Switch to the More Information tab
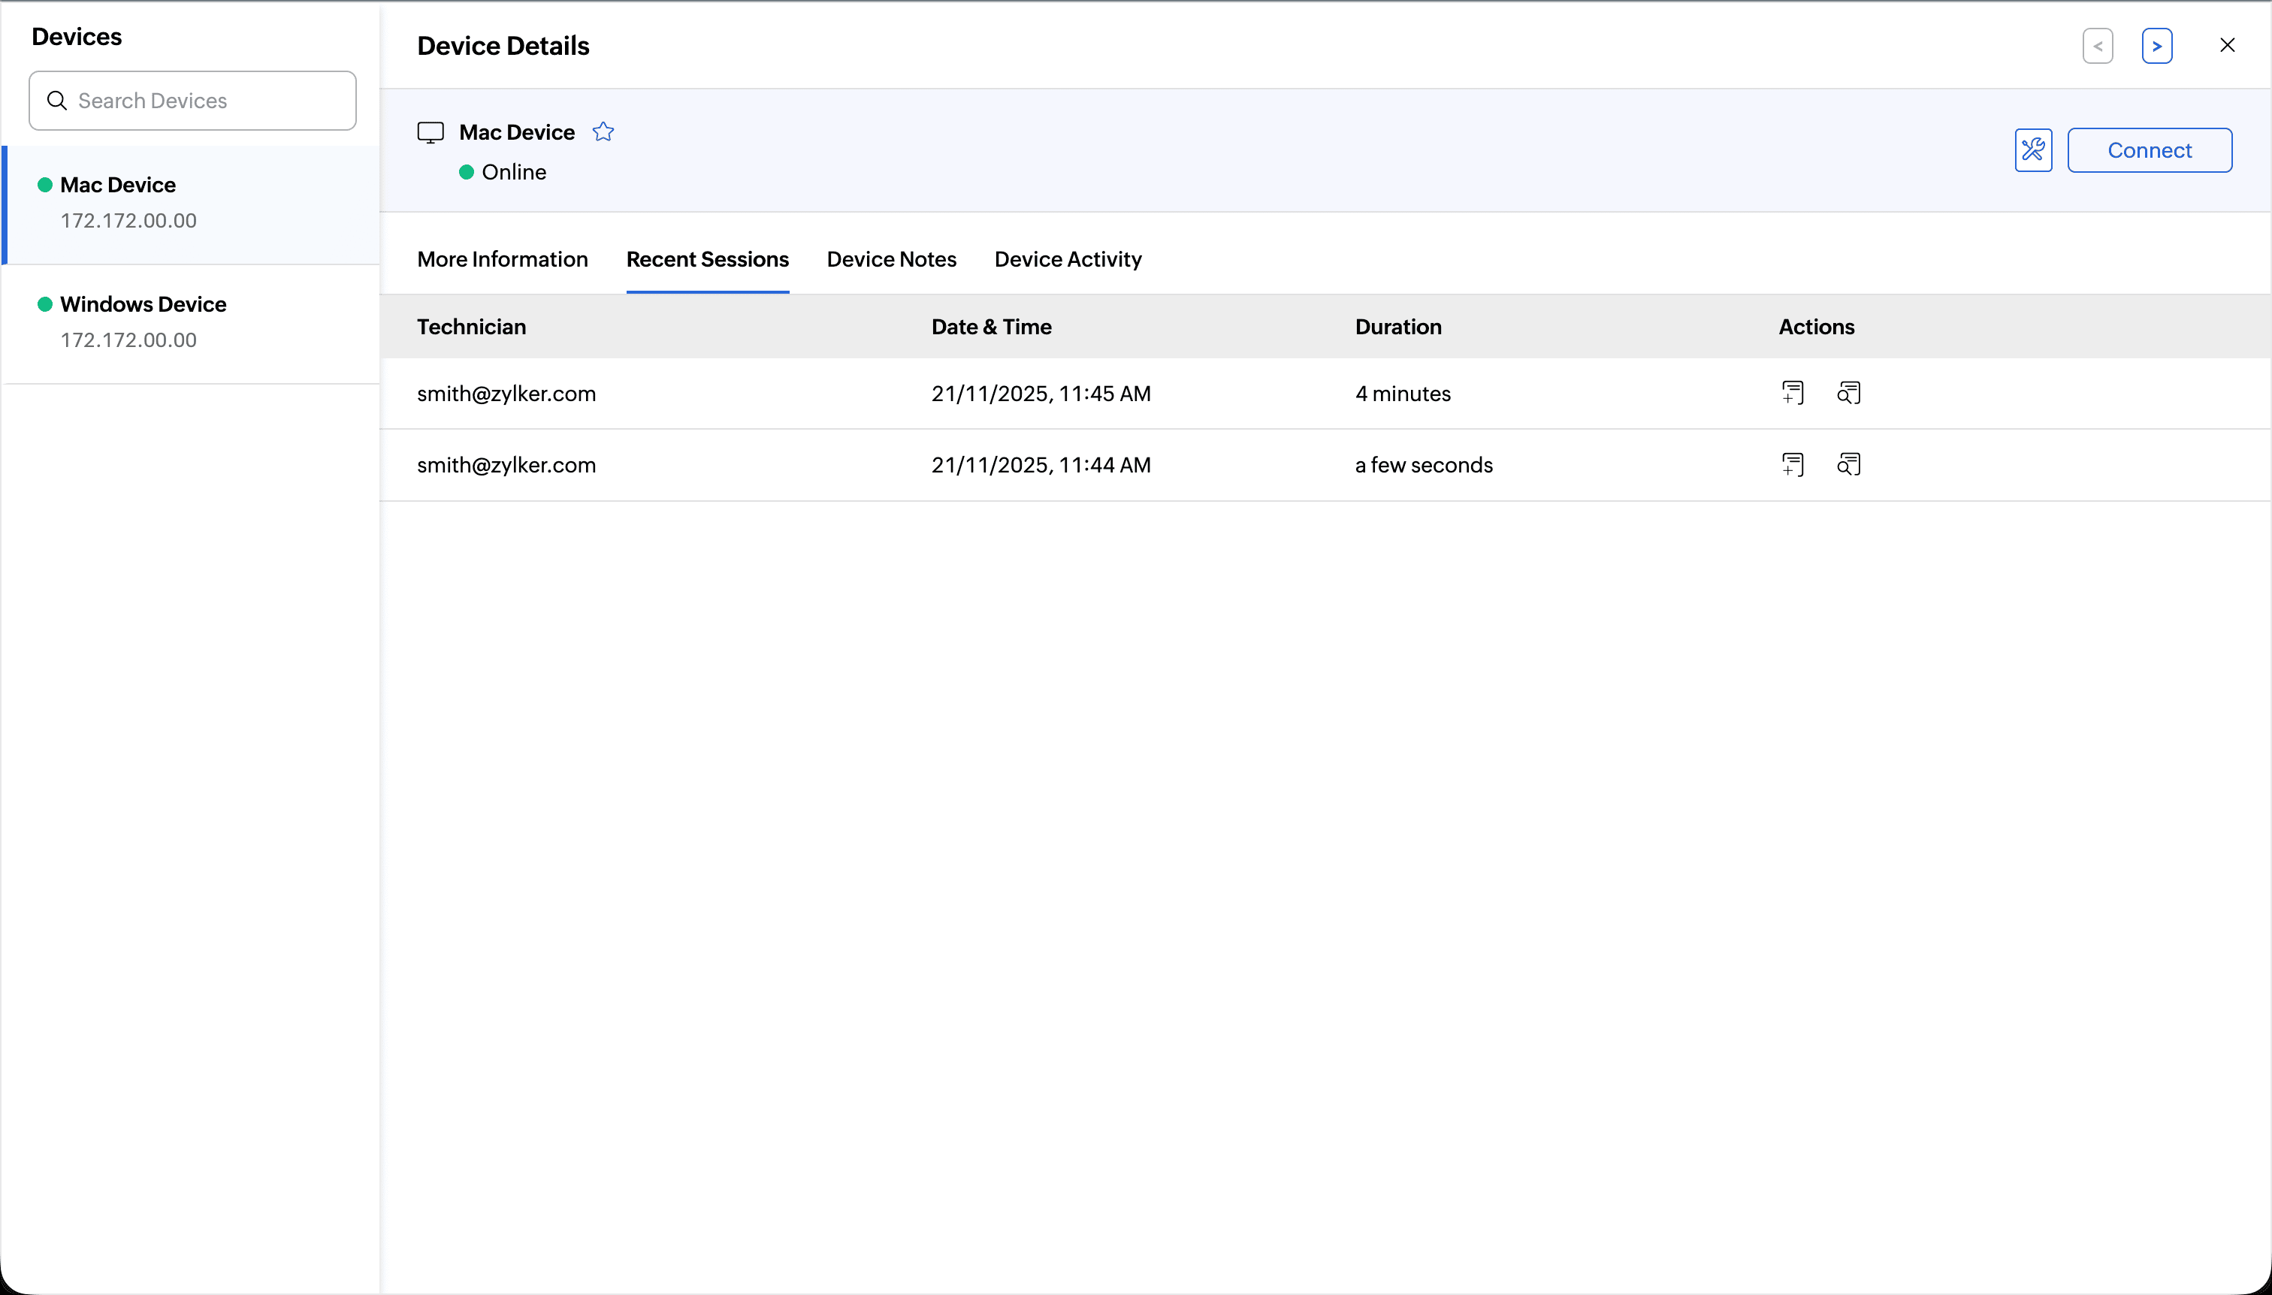The width and height of the screenshot is (2272, 1295). [503, 259]
